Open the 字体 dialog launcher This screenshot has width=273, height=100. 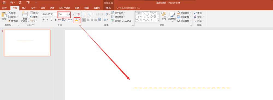tap(80, 25)
